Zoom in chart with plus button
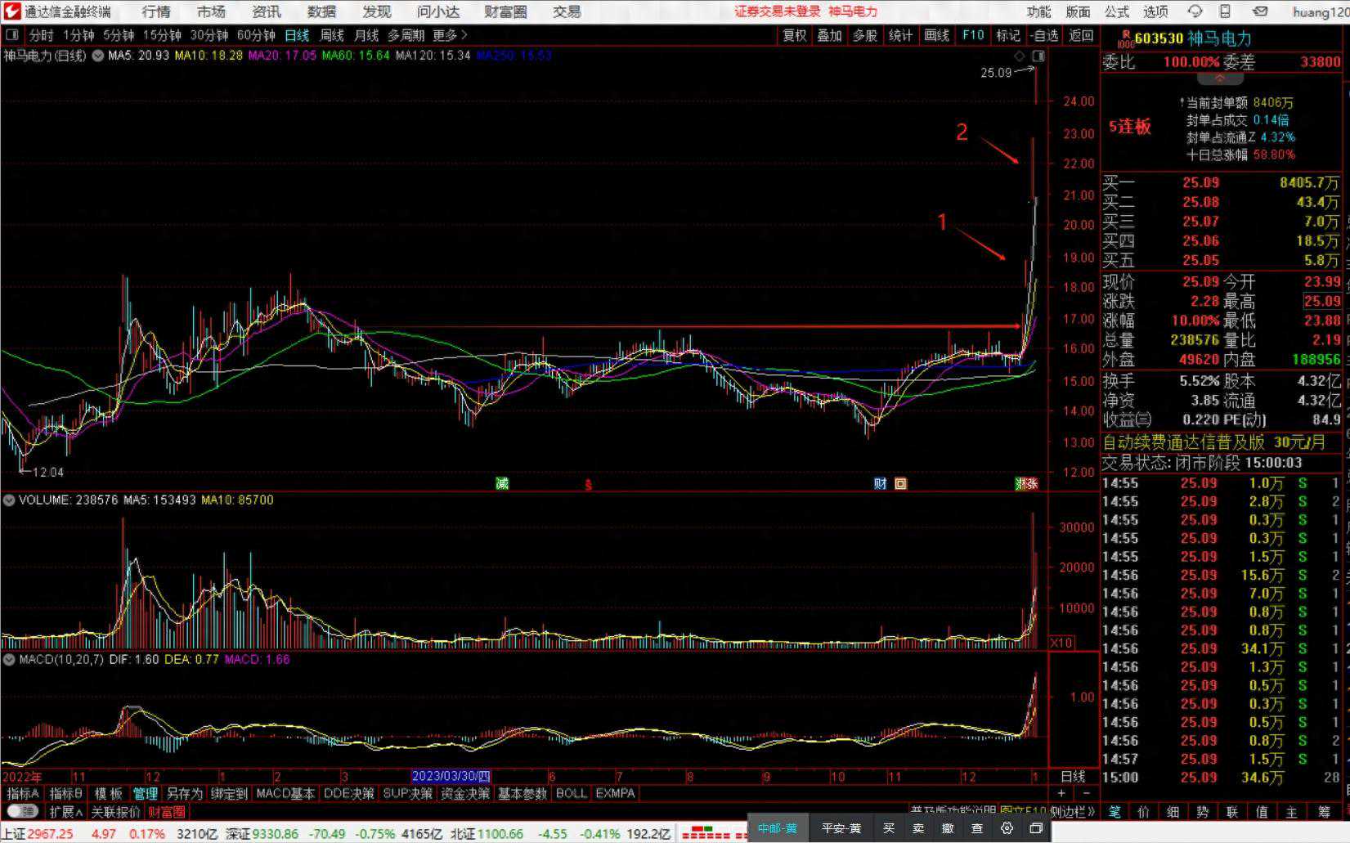Image resolution: width=1350 pixels, height=843 pixels. pyautogui.click(x=1061, y=793)
